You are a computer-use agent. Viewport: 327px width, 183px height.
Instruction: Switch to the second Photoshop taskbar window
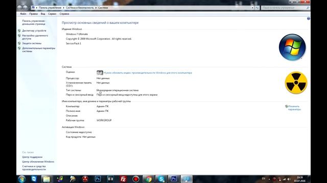coord(174,179)
